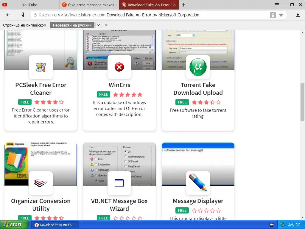Open the Organizer Conversion Utility title link

tap(41, 205)
